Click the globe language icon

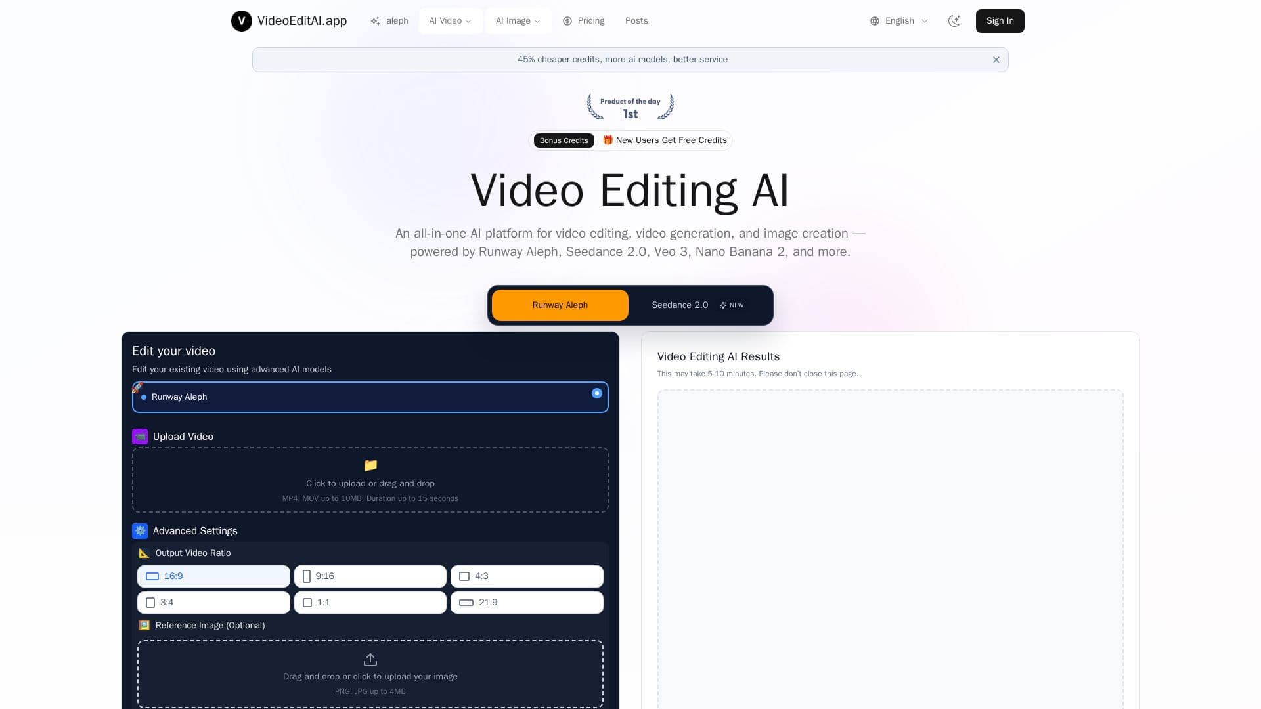click(x=875, y=21)
